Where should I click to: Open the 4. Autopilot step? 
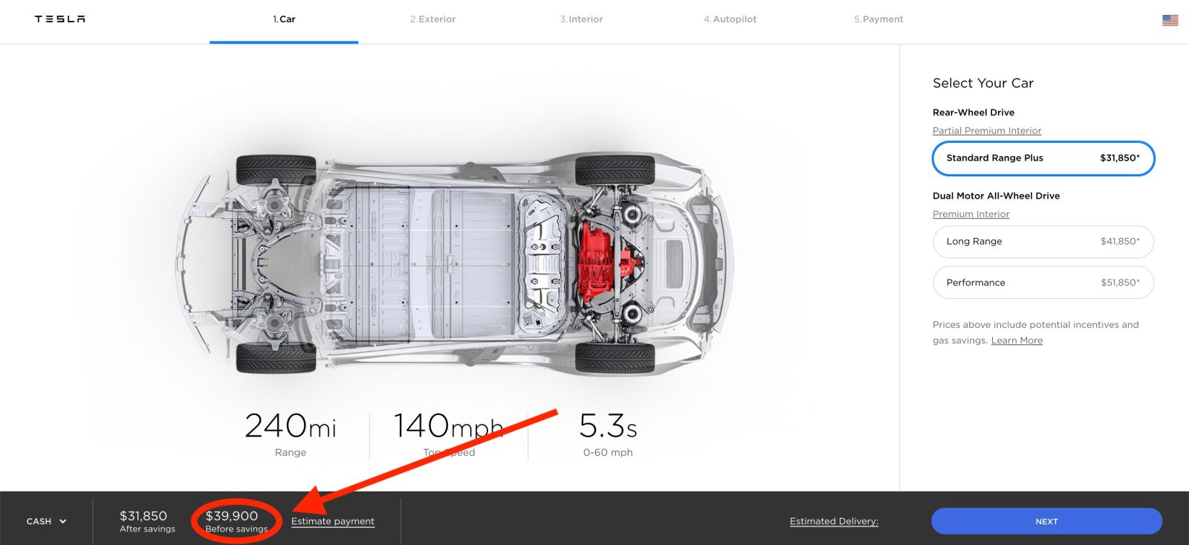730,19
